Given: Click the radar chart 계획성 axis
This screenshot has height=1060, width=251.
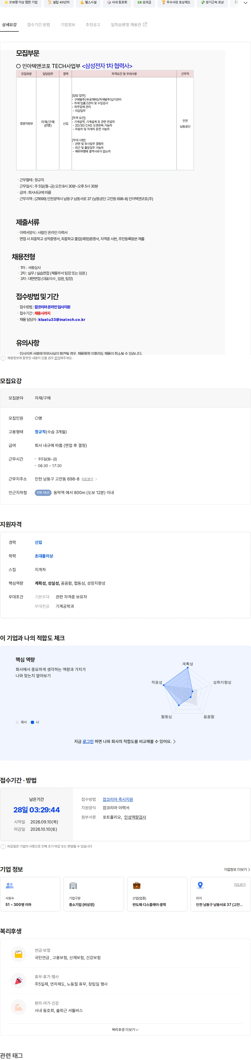Looking at the screenshot, I should [188, 664].
